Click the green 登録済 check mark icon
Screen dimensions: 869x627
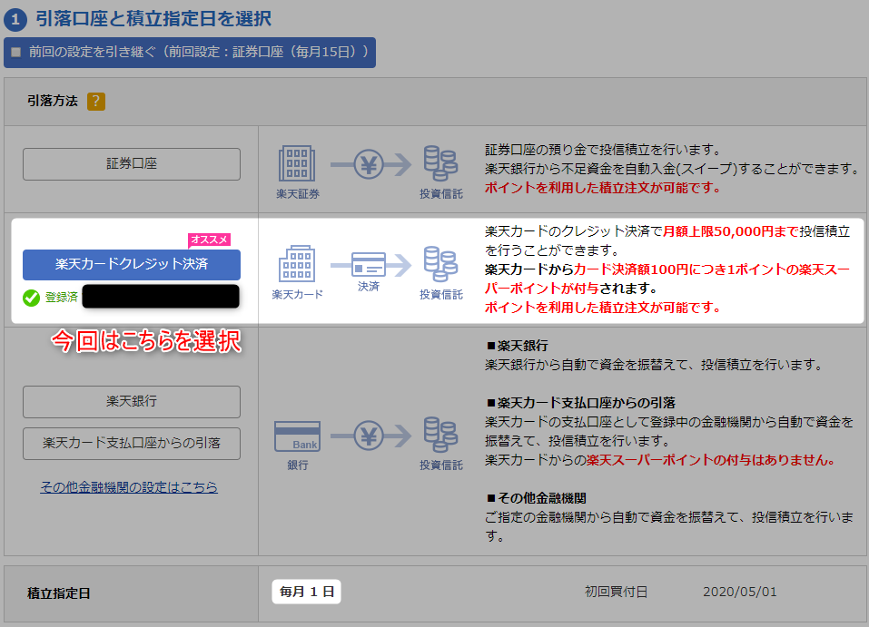[x=31, y=298]
